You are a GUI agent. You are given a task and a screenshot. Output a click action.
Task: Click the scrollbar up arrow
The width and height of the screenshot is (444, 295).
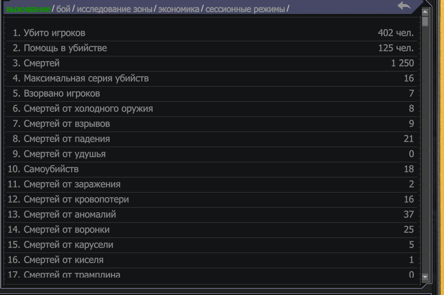point(425,12)
